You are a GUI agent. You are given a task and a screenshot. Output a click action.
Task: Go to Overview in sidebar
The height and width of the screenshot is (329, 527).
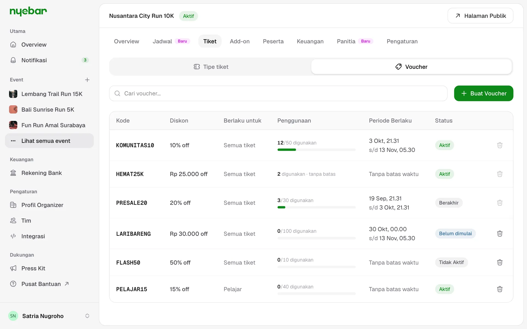(49, 45)
